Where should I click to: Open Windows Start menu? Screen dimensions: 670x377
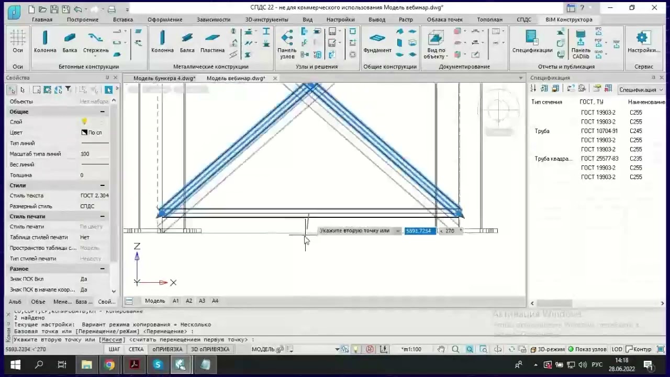pyautogui.click(x=15, y=365)
